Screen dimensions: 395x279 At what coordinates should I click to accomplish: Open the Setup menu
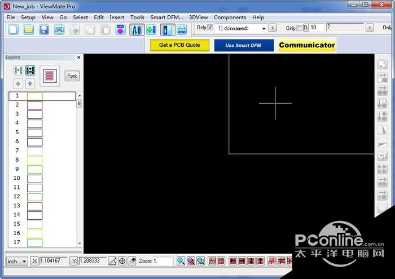pos(28,17)
